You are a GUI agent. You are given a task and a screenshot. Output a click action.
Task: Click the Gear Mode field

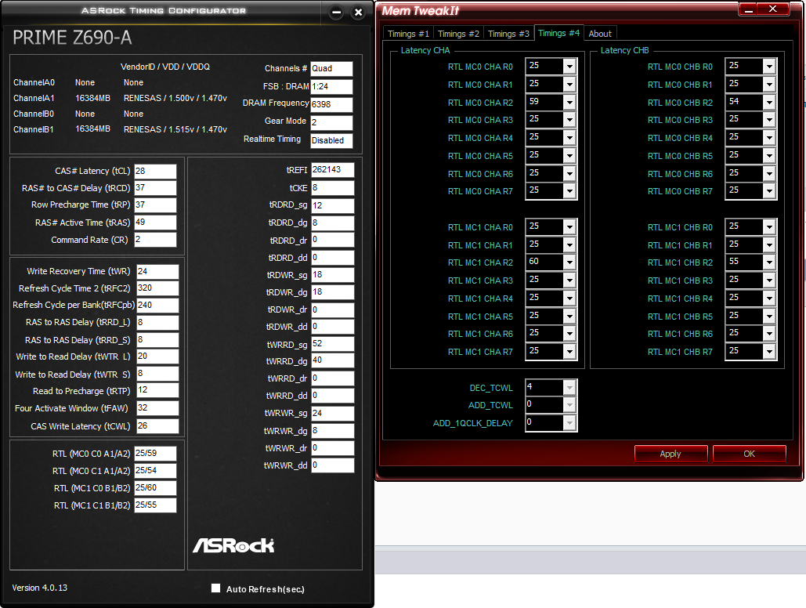pyautogui.click(x=331, y=122)
